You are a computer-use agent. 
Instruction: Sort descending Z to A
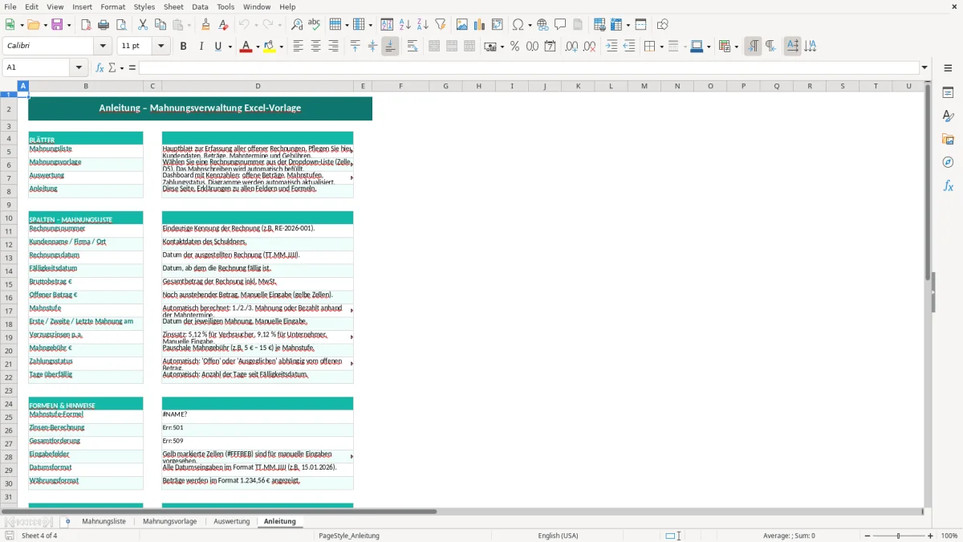coord(422,25)
